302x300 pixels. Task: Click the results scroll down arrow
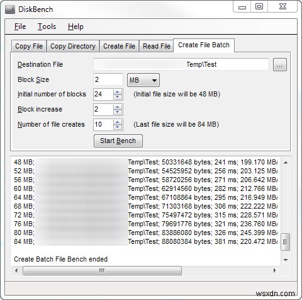286,260
